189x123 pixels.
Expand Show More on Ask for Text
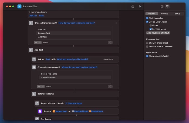108,59
